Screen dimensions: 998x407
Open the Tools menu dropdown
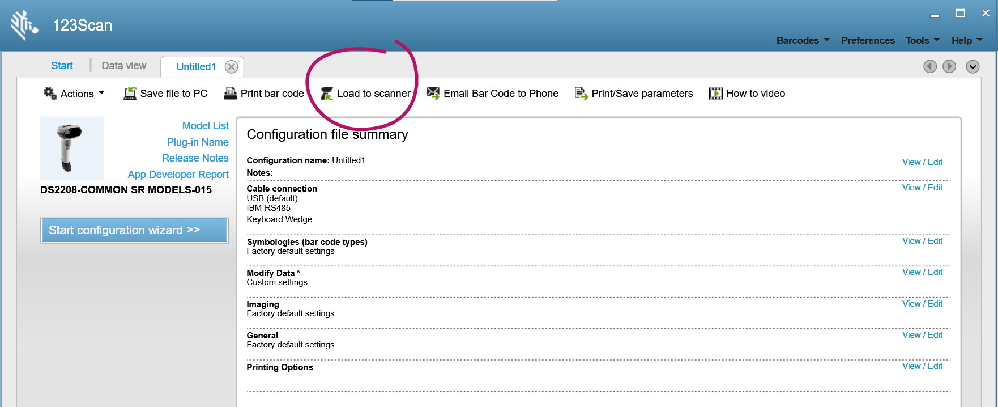(x=923, y=40)
